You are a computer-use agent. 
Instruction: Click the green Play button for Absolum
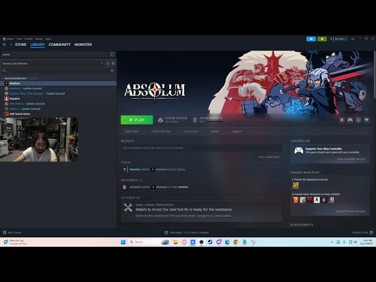(x=136, y=120)
